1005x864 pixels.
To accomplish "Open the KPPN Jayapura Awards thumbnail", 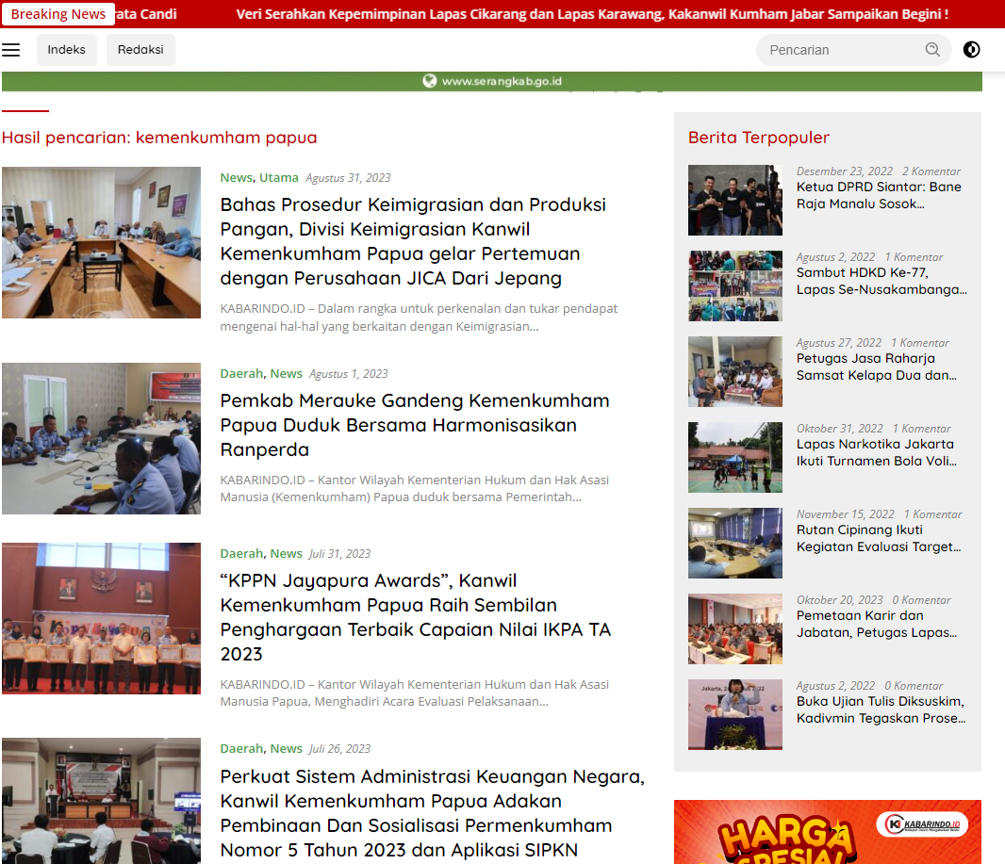I will click(101, 618).
